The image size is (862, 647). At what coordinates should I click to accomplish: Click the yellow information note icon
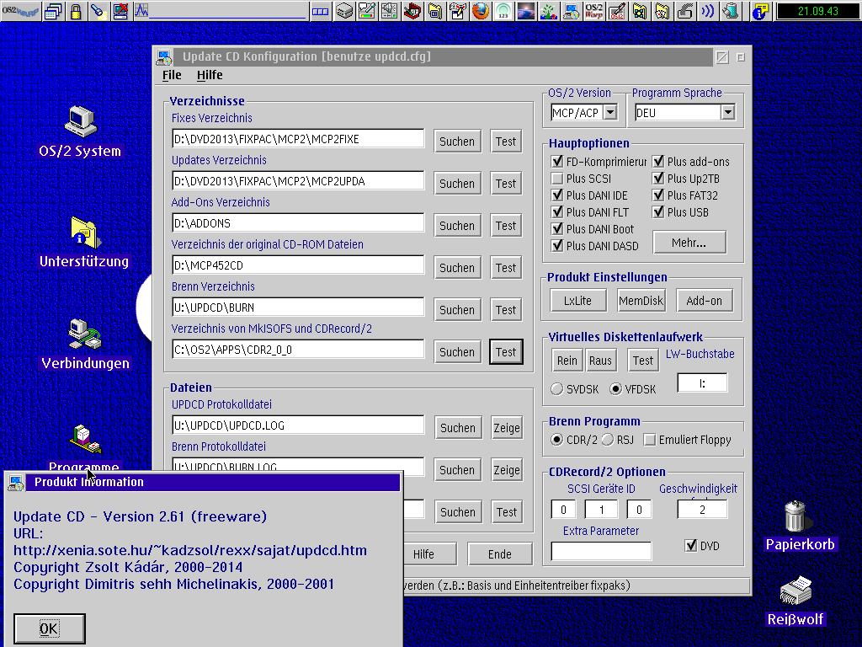coord(760,11)
